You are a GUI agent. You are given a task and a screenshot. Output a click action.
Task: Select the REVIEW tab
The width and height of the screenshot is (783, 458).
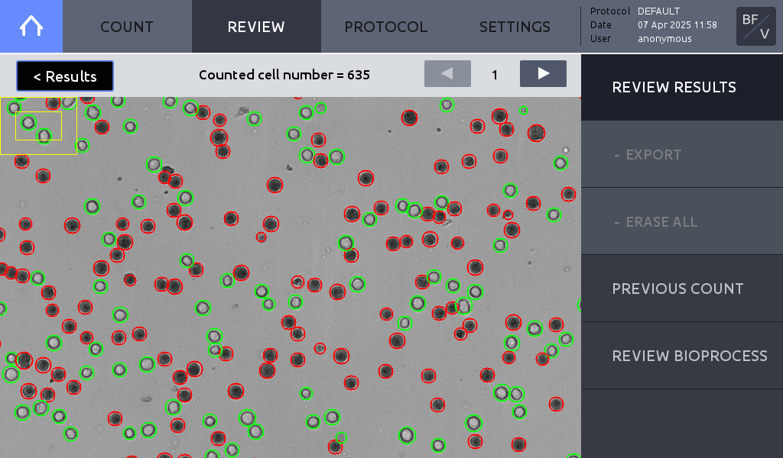click(x=256, y=27)
